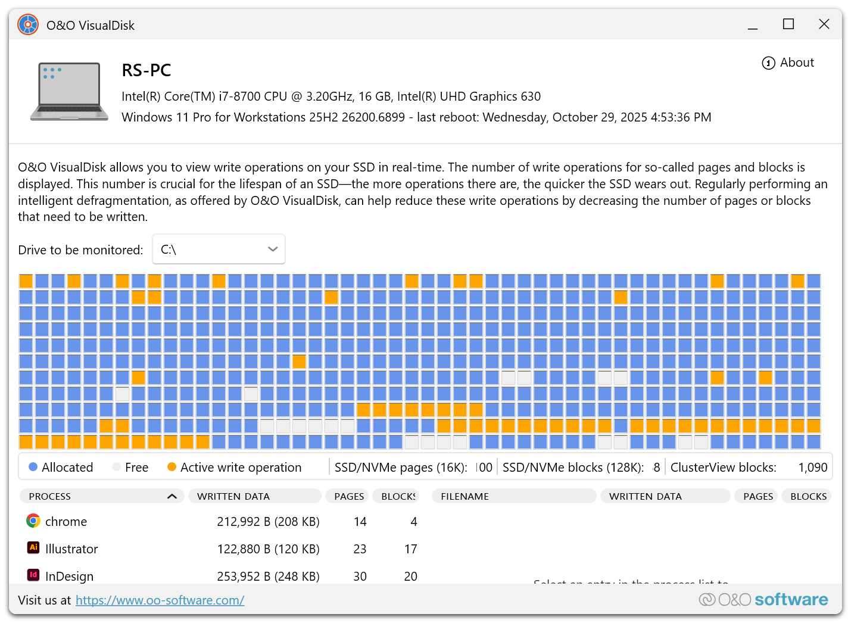
Task: Maximize the VisualDisk window
Action: tap(788, 24)
